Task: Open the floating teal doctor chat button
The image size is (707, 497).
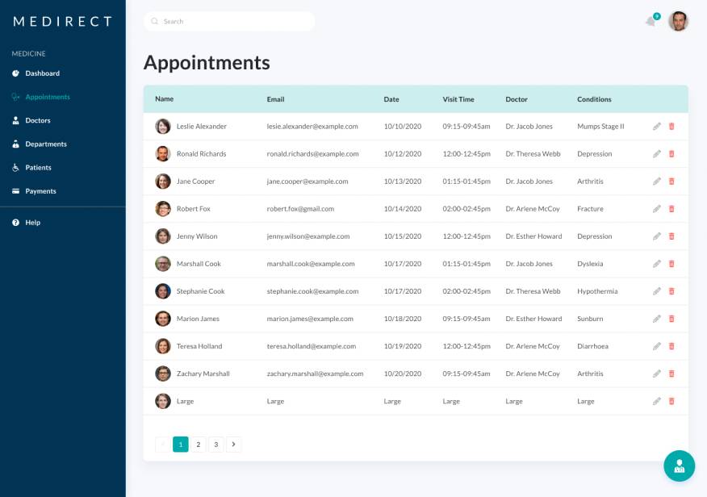Action: (x=679, y=466)
